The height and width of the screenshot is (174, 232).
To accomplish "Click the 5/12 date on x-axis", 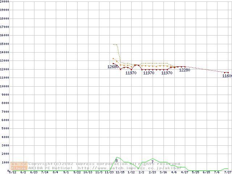I will (12, 172).
